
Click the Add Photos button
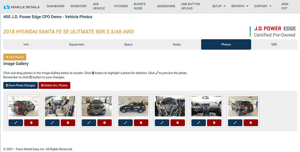pyautogui.click(x=15, y=57)
